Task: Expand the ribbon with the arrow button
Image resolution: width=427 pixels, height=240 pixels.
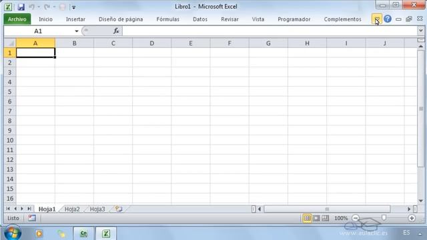Action: click(376, 19)
